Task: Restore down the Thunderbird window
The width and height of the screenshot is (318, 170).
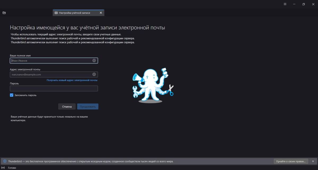Action: click(303, 4)
